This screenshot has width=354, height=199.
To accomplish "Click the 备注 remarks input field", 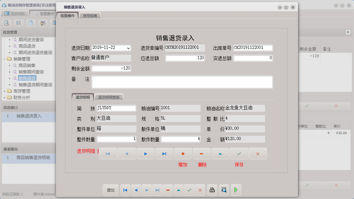I will coord(182,82).
